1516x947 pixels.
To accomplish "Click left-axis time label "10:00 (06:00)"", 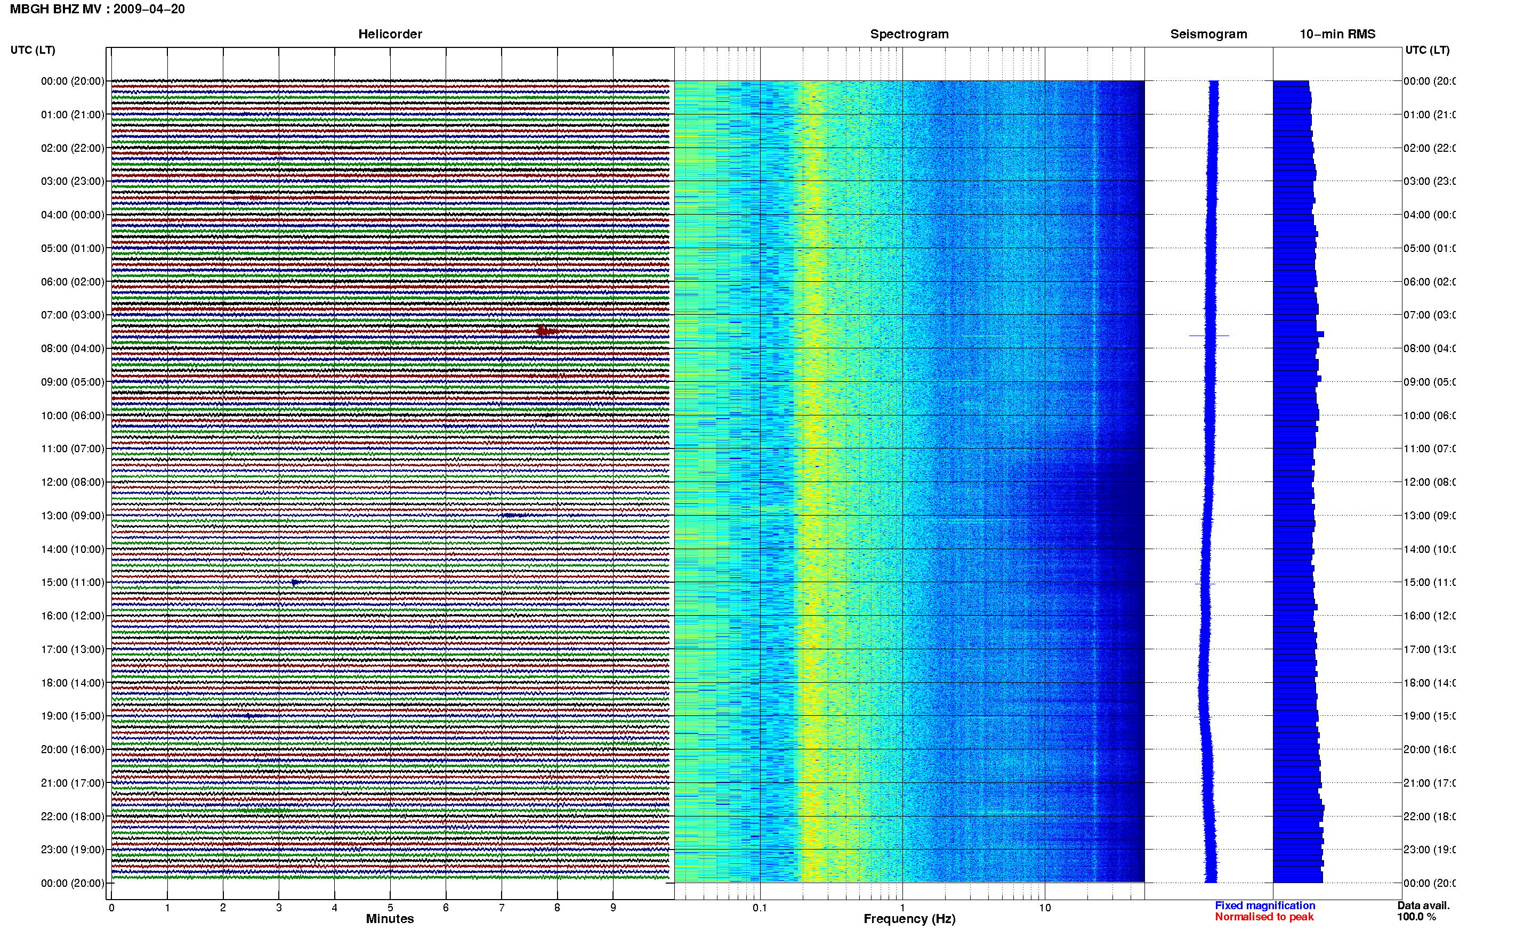I will (72, 415).
